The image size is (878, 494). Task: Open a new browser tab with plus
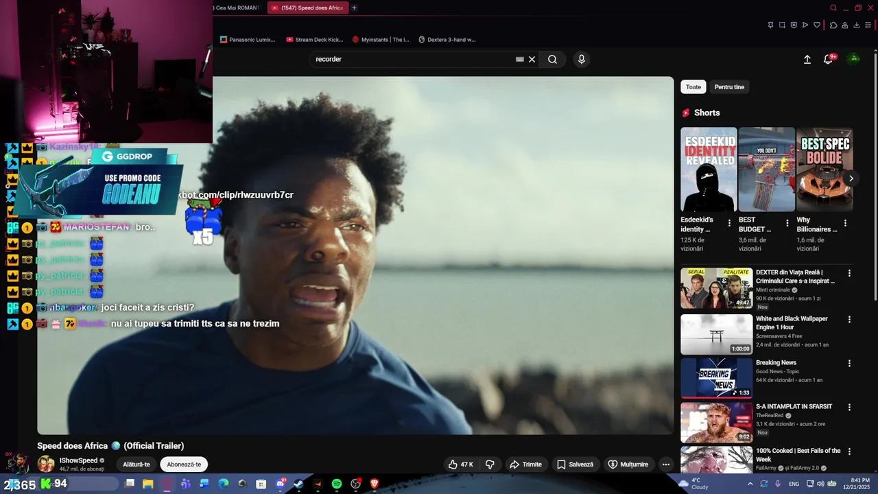354,8
